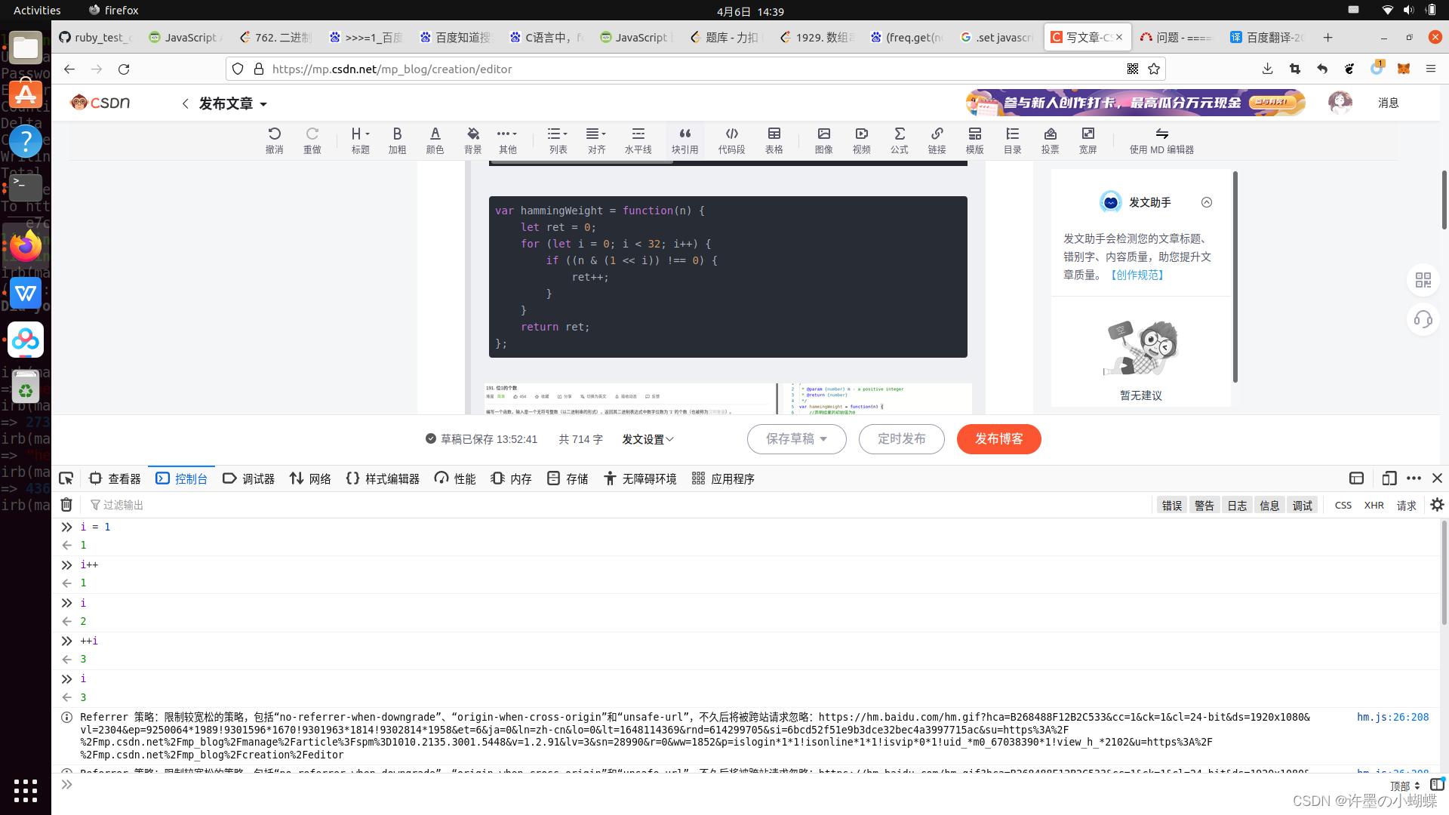Click the element picker icon in devtools

[x=66, y=478]
